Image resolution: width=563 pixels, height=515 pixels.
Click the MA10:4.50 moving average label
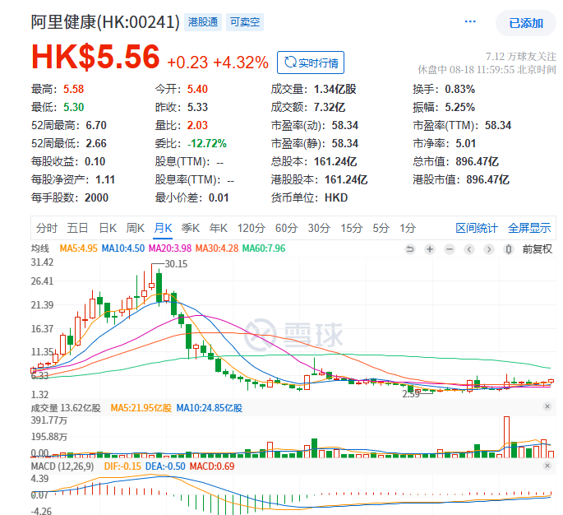[x=123, y=248]
